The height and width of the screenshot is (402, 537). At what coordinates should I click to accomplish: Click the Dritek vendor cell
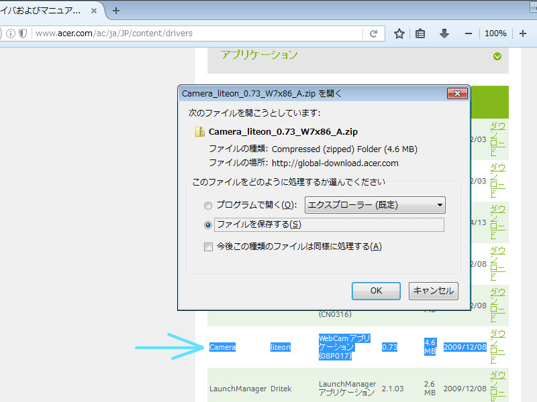[x=281, y=389]
